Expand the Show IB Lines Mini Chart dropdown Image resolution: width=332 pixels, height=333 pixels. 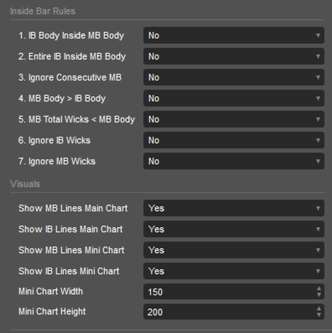[x=234, y=271]
